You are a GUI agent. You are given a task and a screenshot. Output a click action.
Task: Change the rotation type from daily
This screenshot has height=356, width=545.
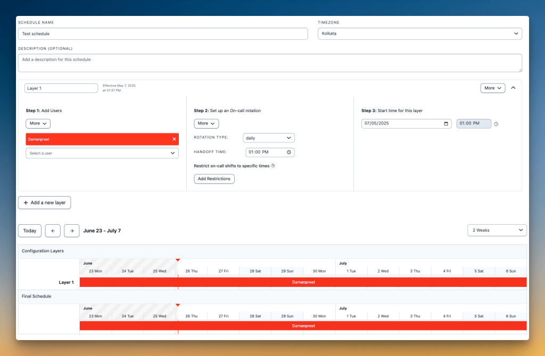tap(269, 137)
